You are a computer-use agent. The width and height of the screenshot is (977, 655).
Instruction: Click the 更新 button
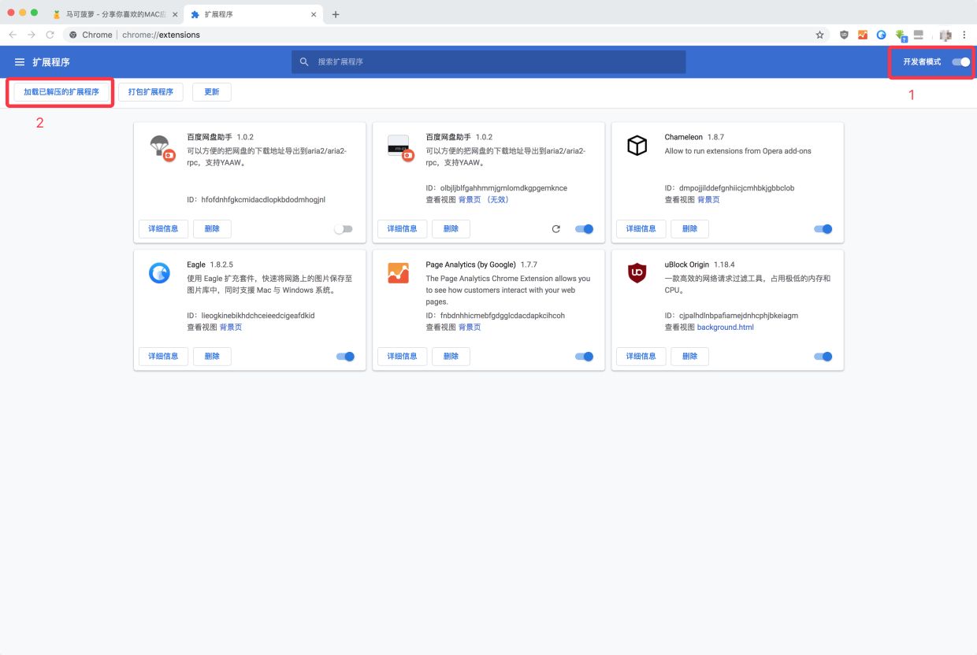212,92
